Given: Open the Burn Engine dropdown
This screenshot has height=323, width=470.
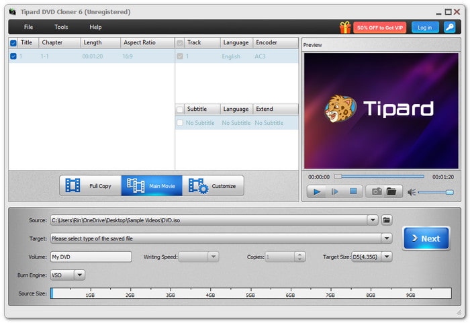Looking at the screenshot, I should coord(79,275).
